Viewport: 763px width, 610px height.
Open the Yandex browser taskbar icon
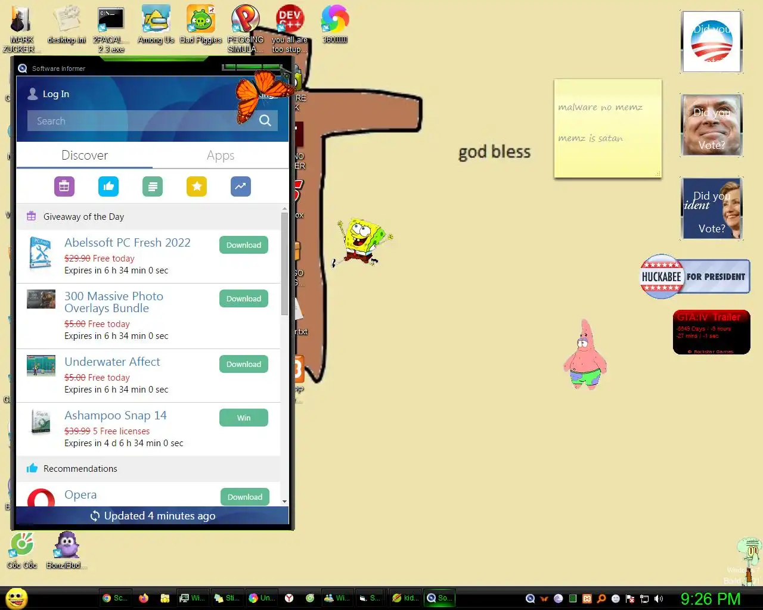point(289,598)
